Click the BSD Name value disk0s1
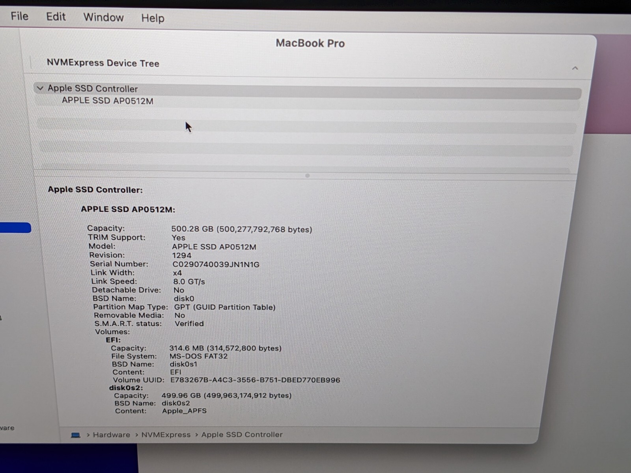Image resolution: width=631 pixels, height=473 pixels. pyautogui.click(x=183, y=364)
